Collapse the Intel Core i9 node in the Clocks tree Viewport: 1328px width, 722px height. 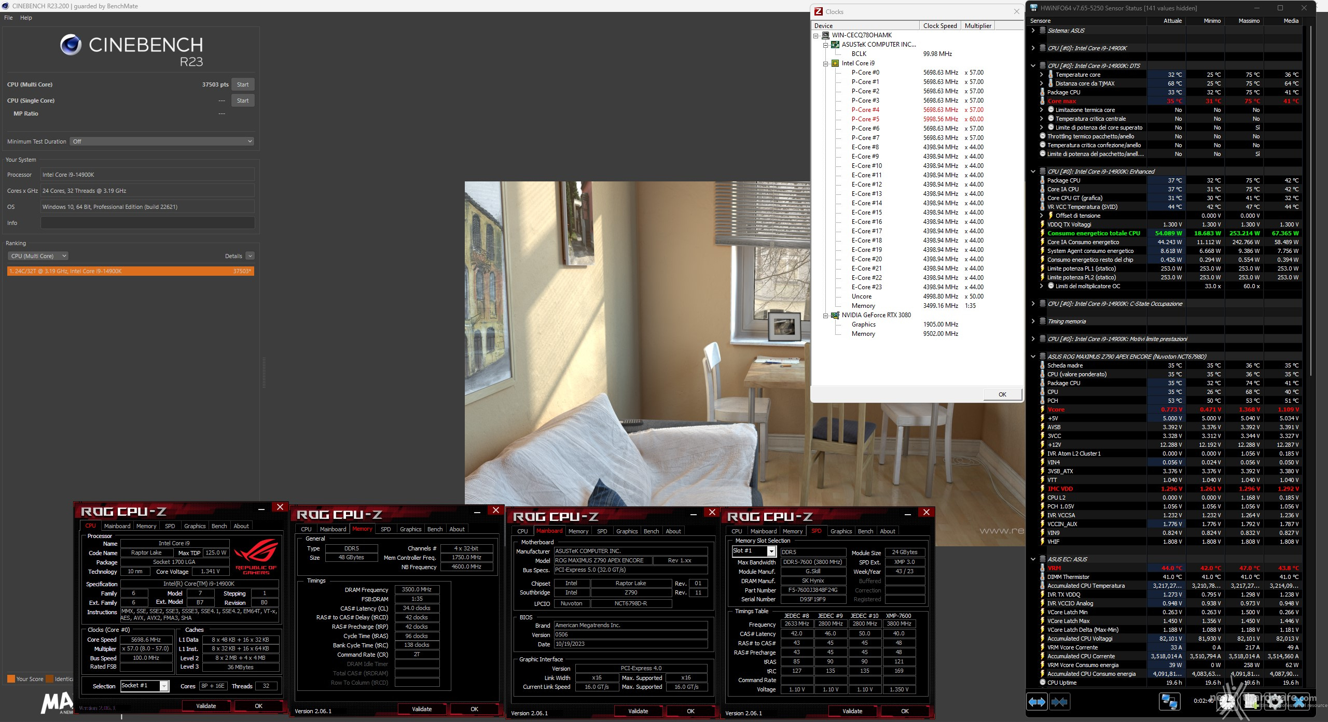tap(825, 64)
